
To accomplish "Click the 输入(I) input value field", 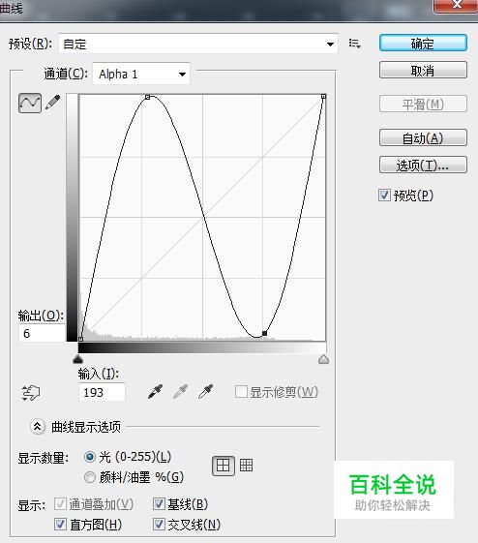I will tap(102, 392).
